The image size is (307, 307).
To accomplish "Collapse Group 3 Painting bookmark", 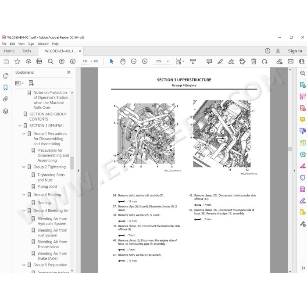I will 24,195.
